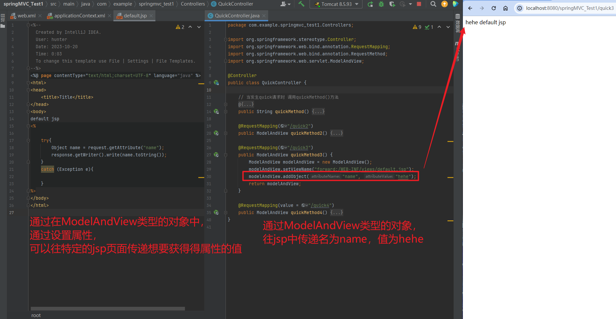The image size is (616, 319).
Task: Stop the server with the red square
Action: point(419,4)
